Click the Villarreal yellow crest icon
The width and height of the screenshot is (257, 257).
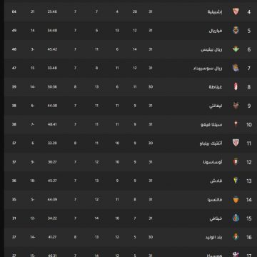[x=236, y=30]
